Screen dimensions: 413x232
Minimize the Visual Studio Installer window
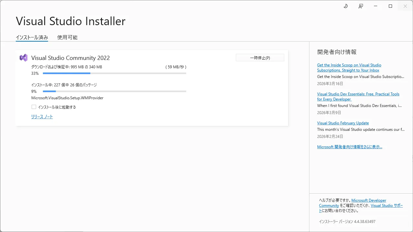375,6
